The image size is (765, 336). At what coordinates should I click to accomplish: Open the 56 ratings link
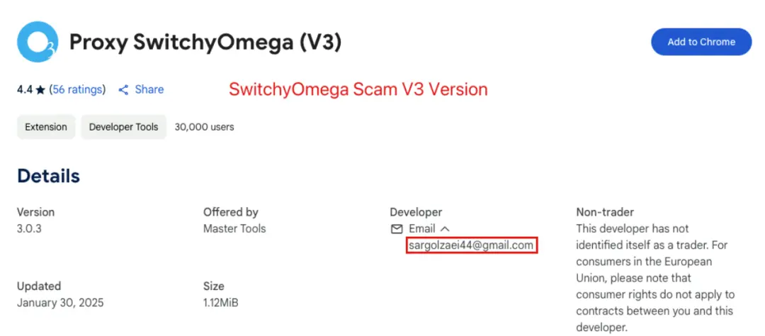(78, 90)
